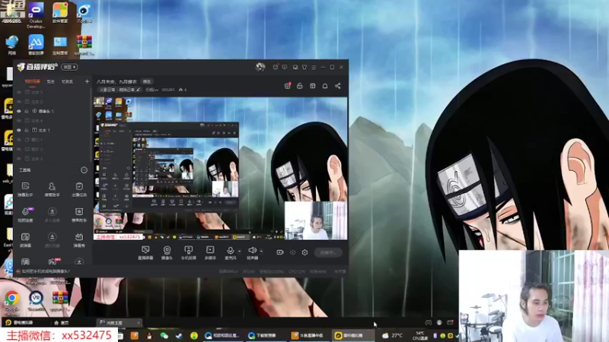The image size is (609, 342).
Task: Select 主播微信 text overlay in preview
Action: pyautogui.click(x=118, y=236)
